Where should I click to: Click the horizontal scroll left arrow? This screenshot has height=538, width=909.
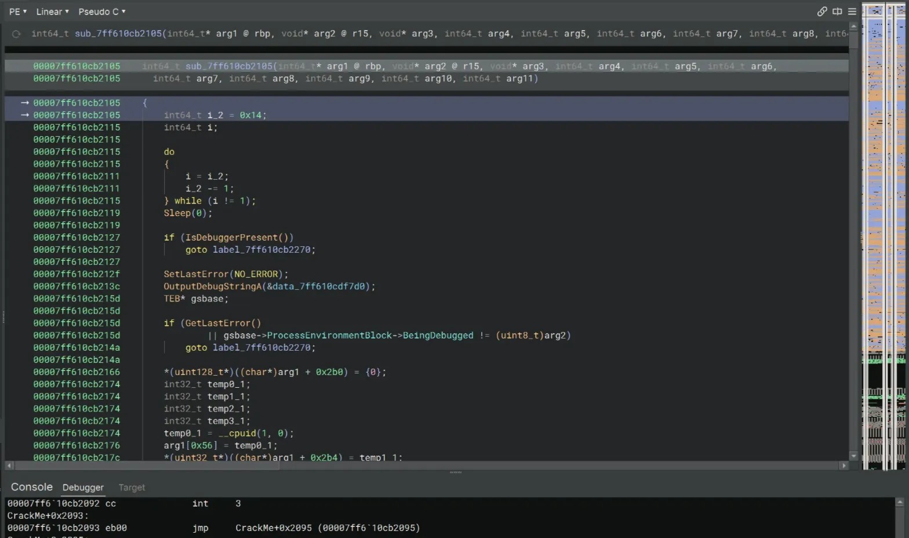9,466
